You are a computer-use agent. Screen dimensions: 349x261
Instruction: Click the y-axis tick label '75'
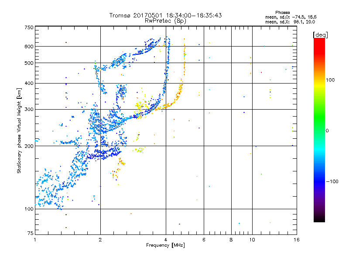click(x=31, y=233)
